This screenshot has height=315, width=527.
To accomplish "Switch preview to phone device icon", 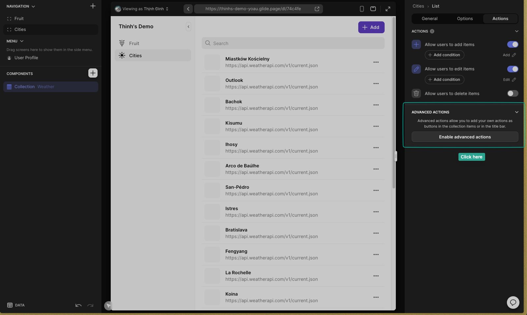I will (x=362, y=9).
